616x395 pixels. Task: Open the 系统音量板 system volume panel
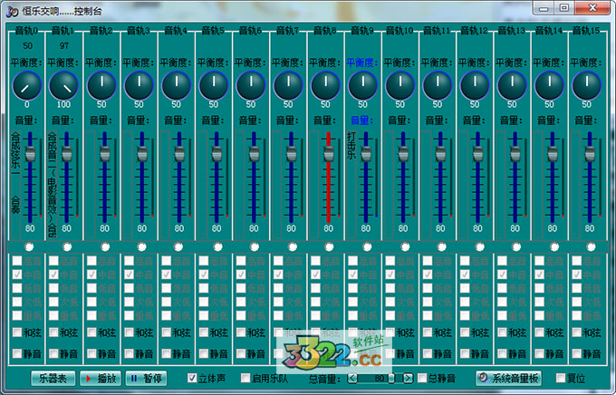point(509,379)
